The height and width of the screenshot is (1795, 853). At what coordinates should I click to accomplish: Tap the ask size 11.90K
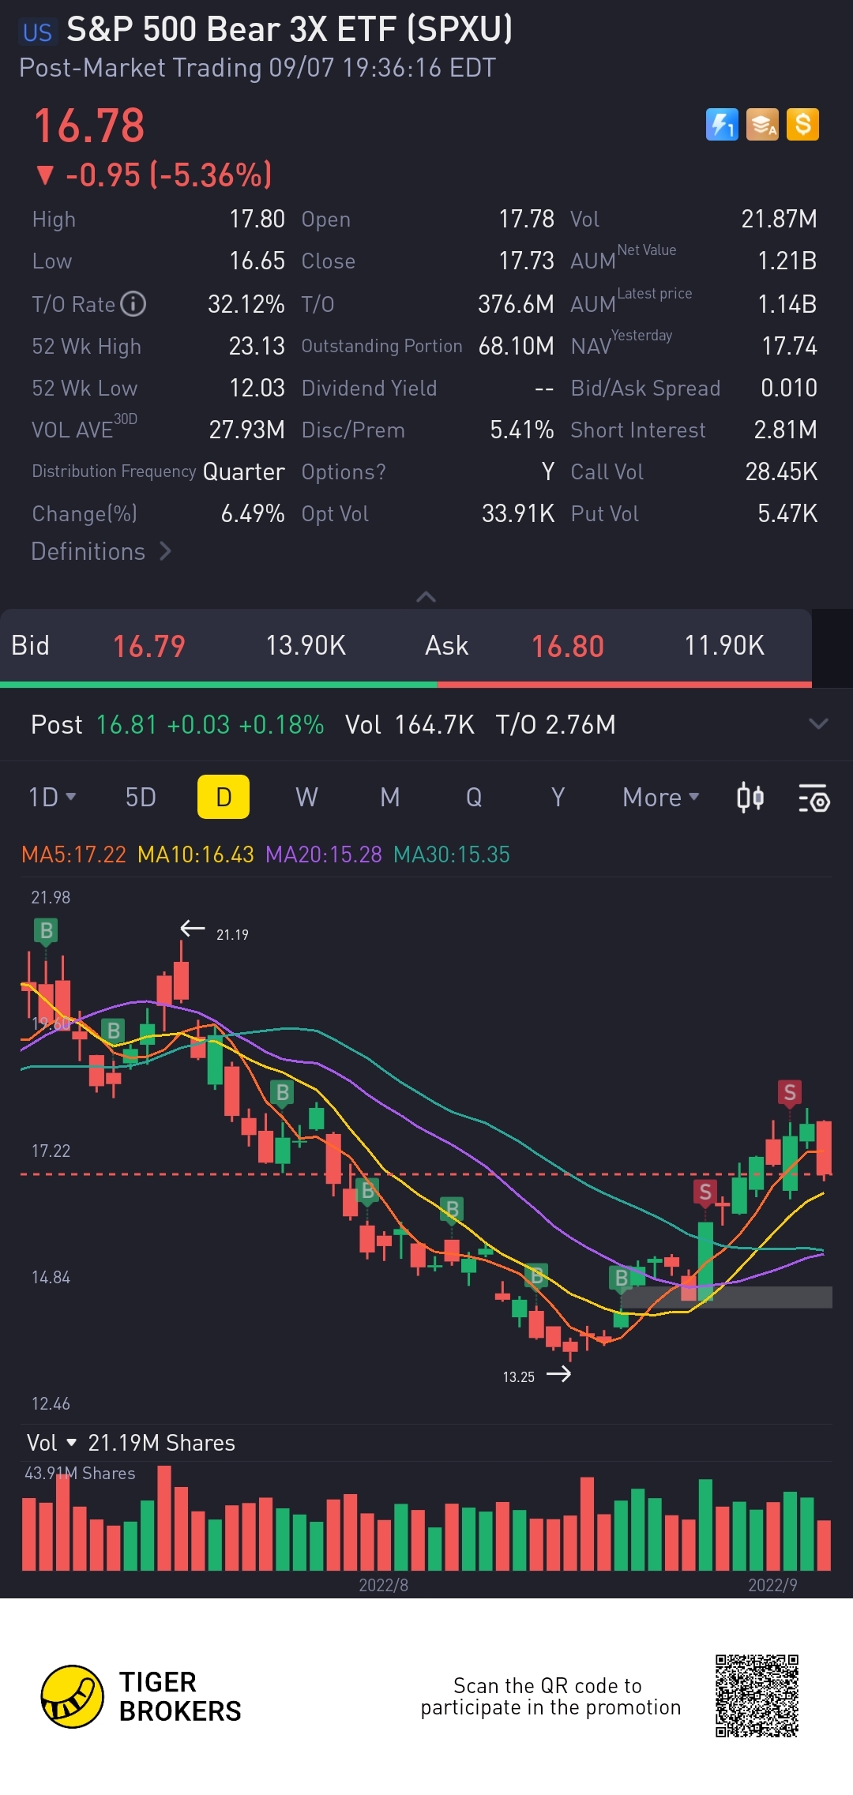724,646
